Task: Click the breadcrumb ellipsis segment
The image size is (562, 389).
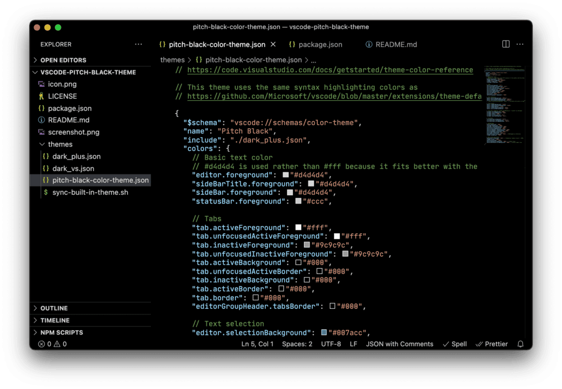Action: point(313,60)
